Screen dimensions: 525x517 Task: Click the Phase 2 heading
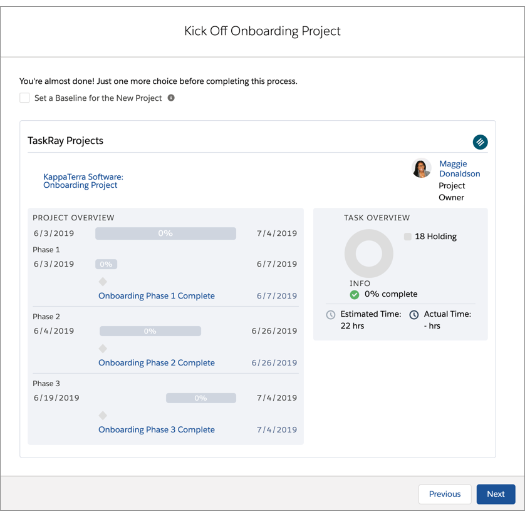[46, 317]
